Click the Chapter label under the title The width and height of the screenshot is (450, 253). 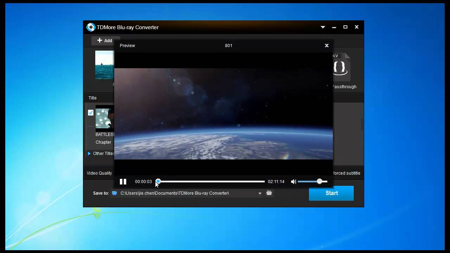pyautogui.click(x=103, y=142)
